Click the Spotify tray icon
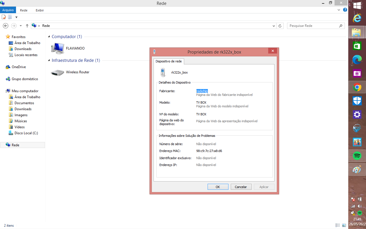 pos(360,213)
